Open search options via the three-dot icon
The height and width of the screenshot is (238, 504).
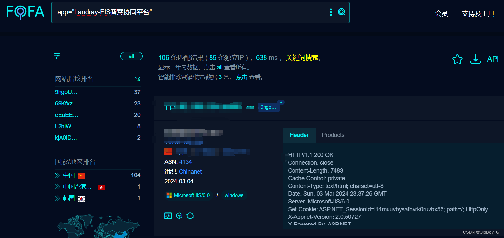(x=331, y=12)
